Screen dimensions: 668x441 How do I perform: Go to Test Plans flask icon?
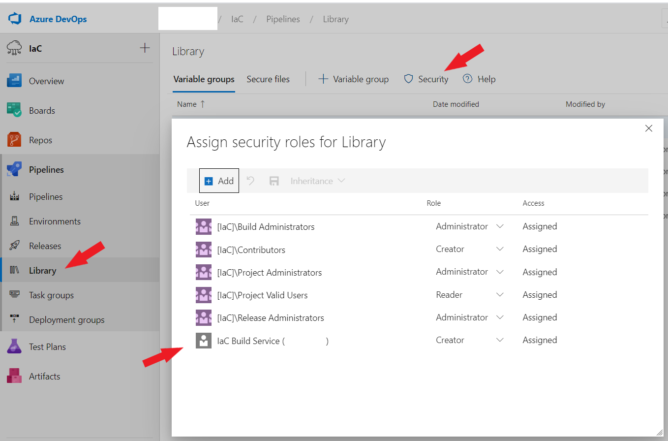[x=14, y=346]
